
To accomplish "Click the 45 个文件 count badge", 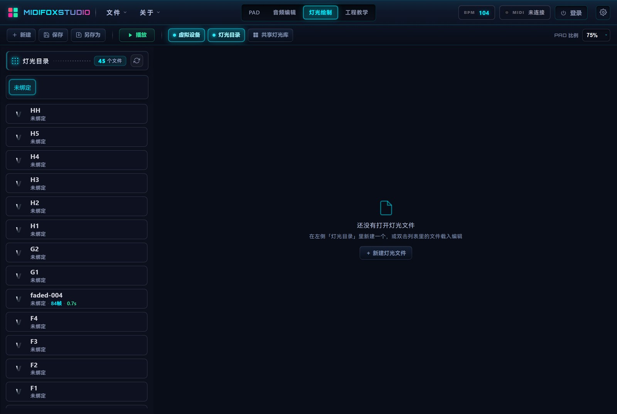I will 110,61.
